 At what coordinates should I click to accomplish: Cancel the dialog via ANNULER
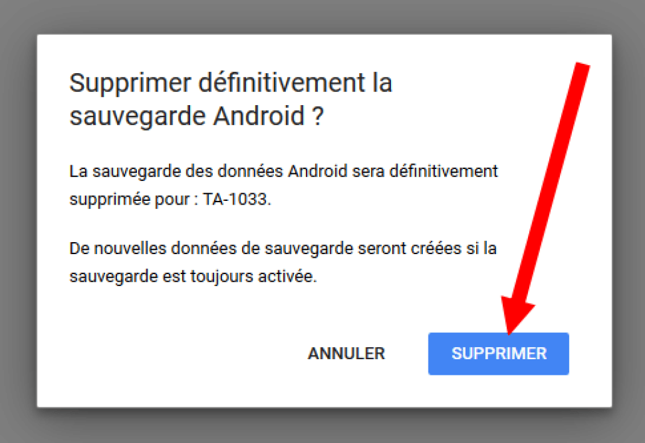pyautogui.click(x=347, y=354)
